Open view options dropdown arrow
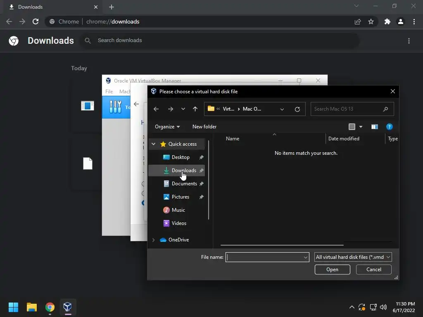 361,127
